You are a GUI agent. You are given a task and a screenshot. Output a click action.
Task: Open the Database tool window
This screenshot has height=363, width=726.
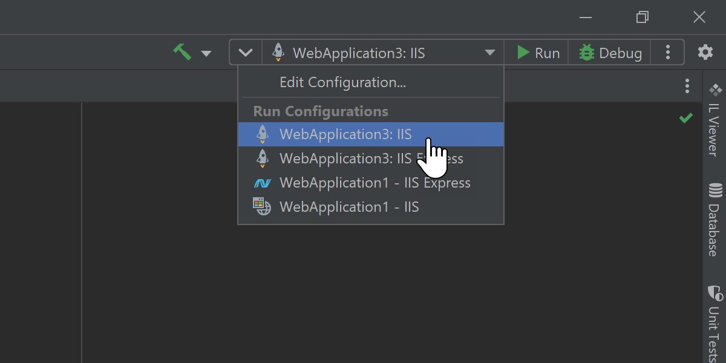(x=715, y=220)
